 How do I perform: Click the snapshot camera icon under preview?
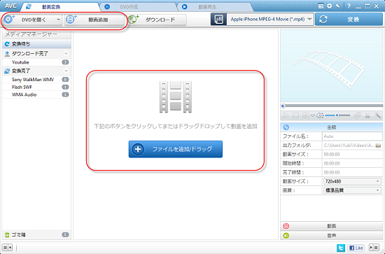pyautogui.click(x=305, y=115)
